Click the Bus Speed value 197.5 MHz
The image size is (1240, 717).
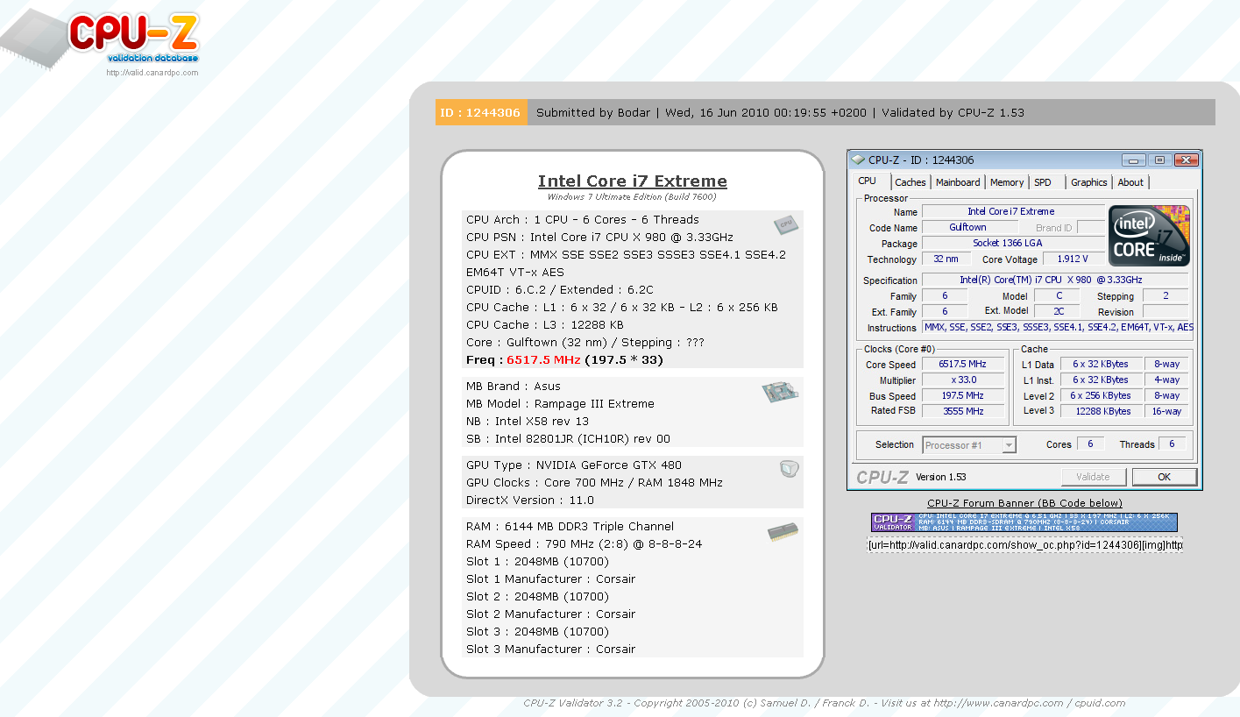[962, 395]
